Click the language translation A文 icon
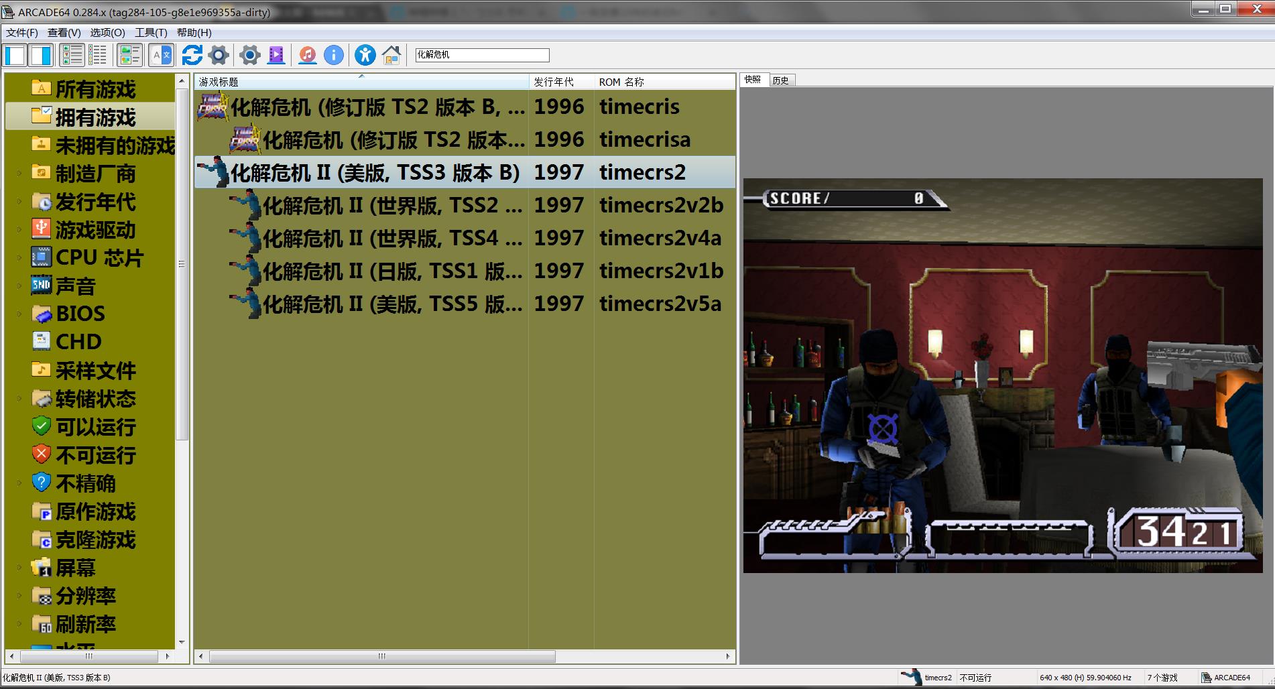Viewport: 1275px width, 689px height. coord(162,55)
